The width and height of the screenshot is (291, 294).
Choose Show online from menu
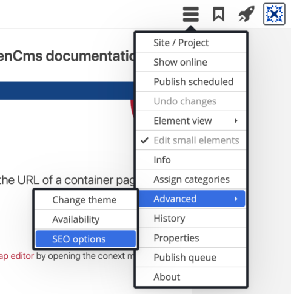click(191, 62)
